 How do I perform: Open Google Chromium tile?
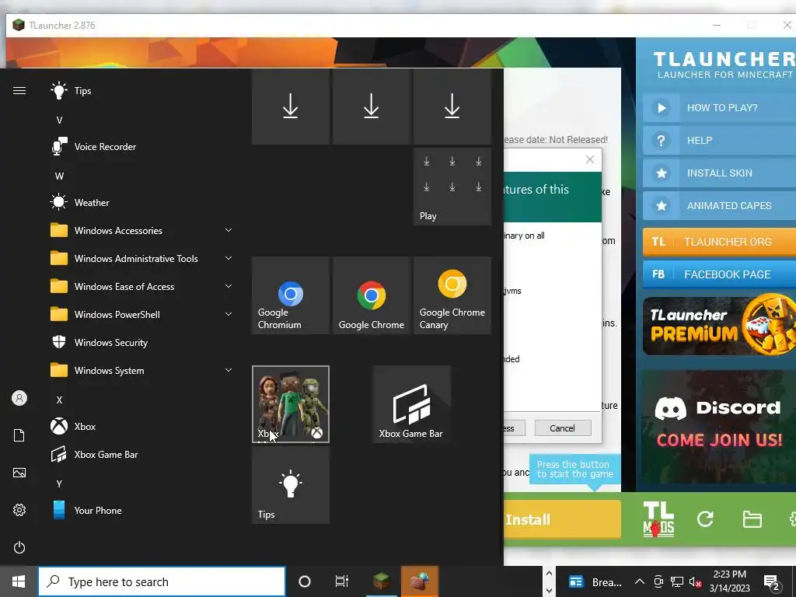291,295
